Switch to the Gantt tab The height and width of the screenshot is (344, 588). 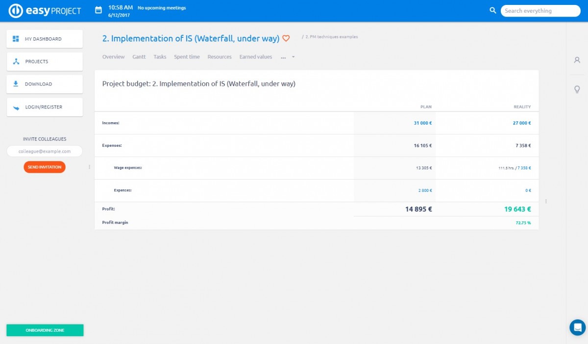(139, 57)
